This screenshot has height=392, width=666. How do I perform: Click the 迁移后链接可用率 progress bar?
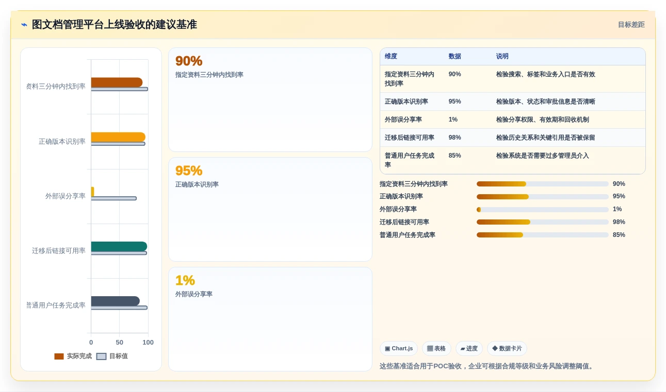click(x=543, y=222)
